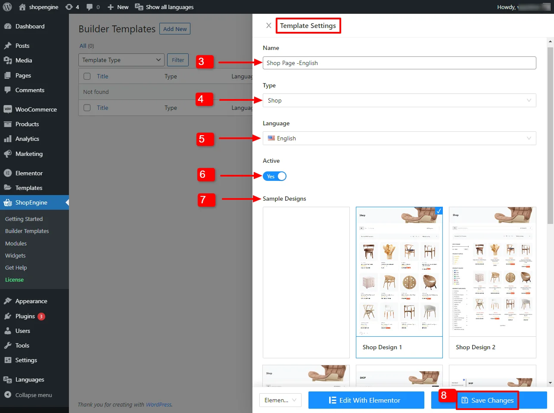Open the Modules submenu item
This screenshot has width=554, height=413.
(x=16, y=243)
